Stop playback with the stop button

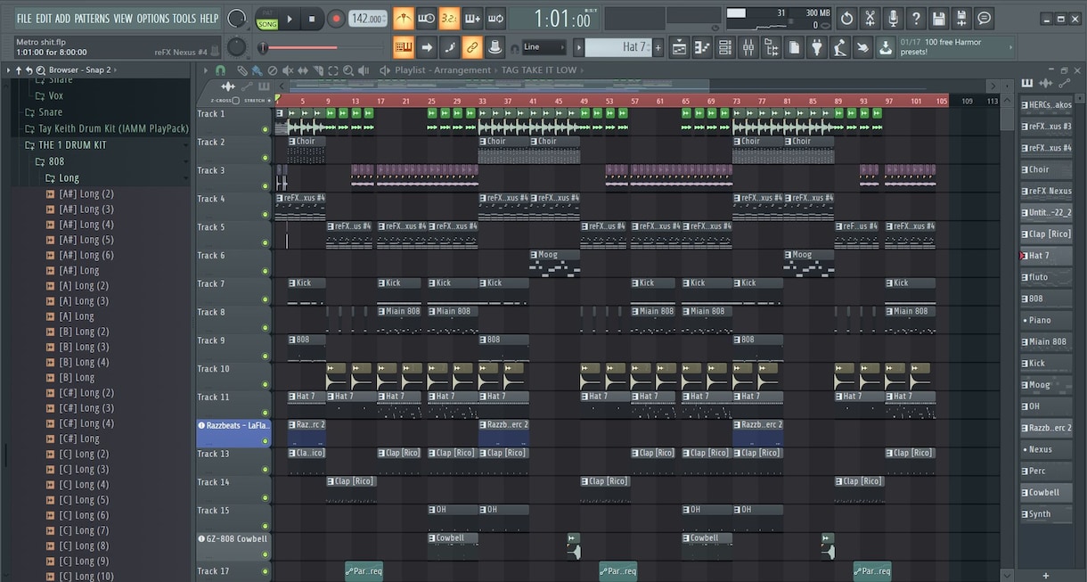click(312, 18)
